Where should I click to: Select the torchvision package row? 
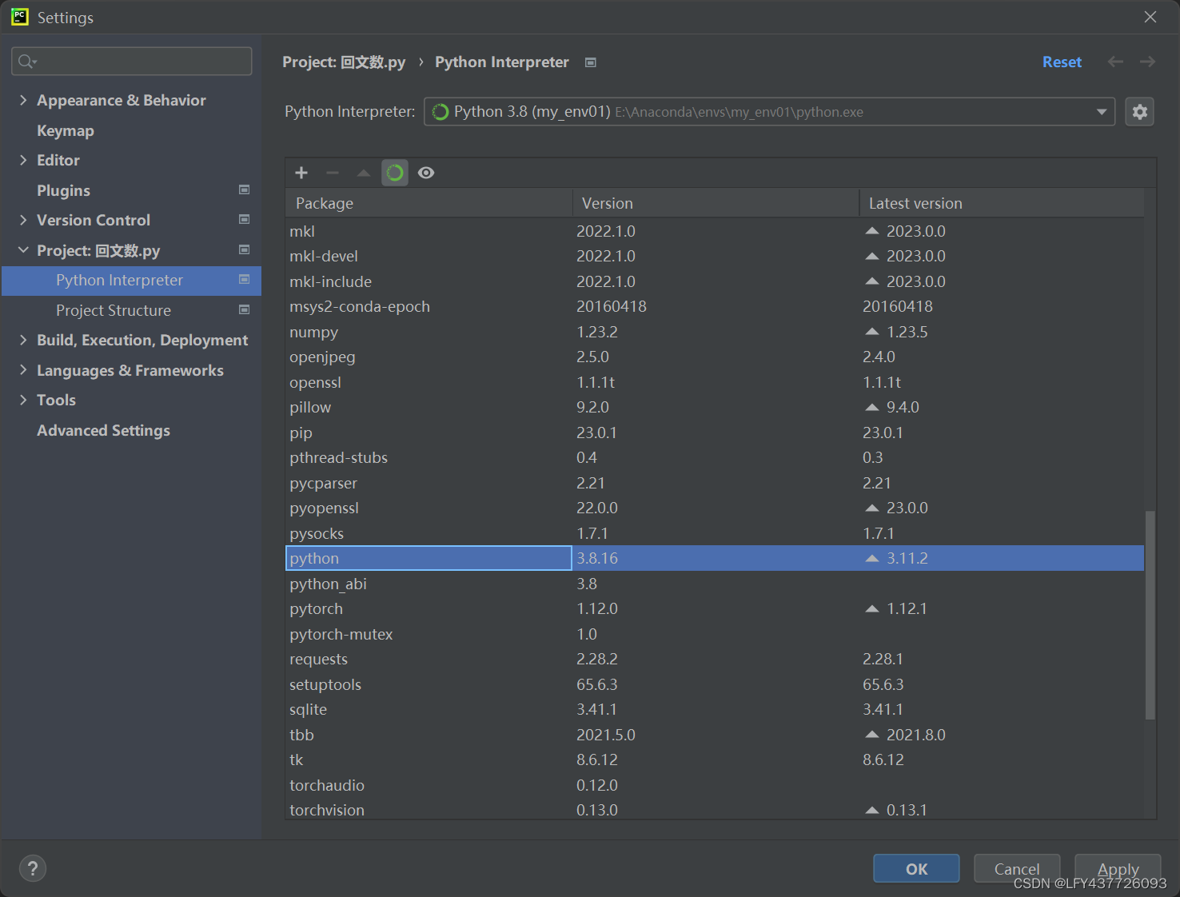coord(715,808)
